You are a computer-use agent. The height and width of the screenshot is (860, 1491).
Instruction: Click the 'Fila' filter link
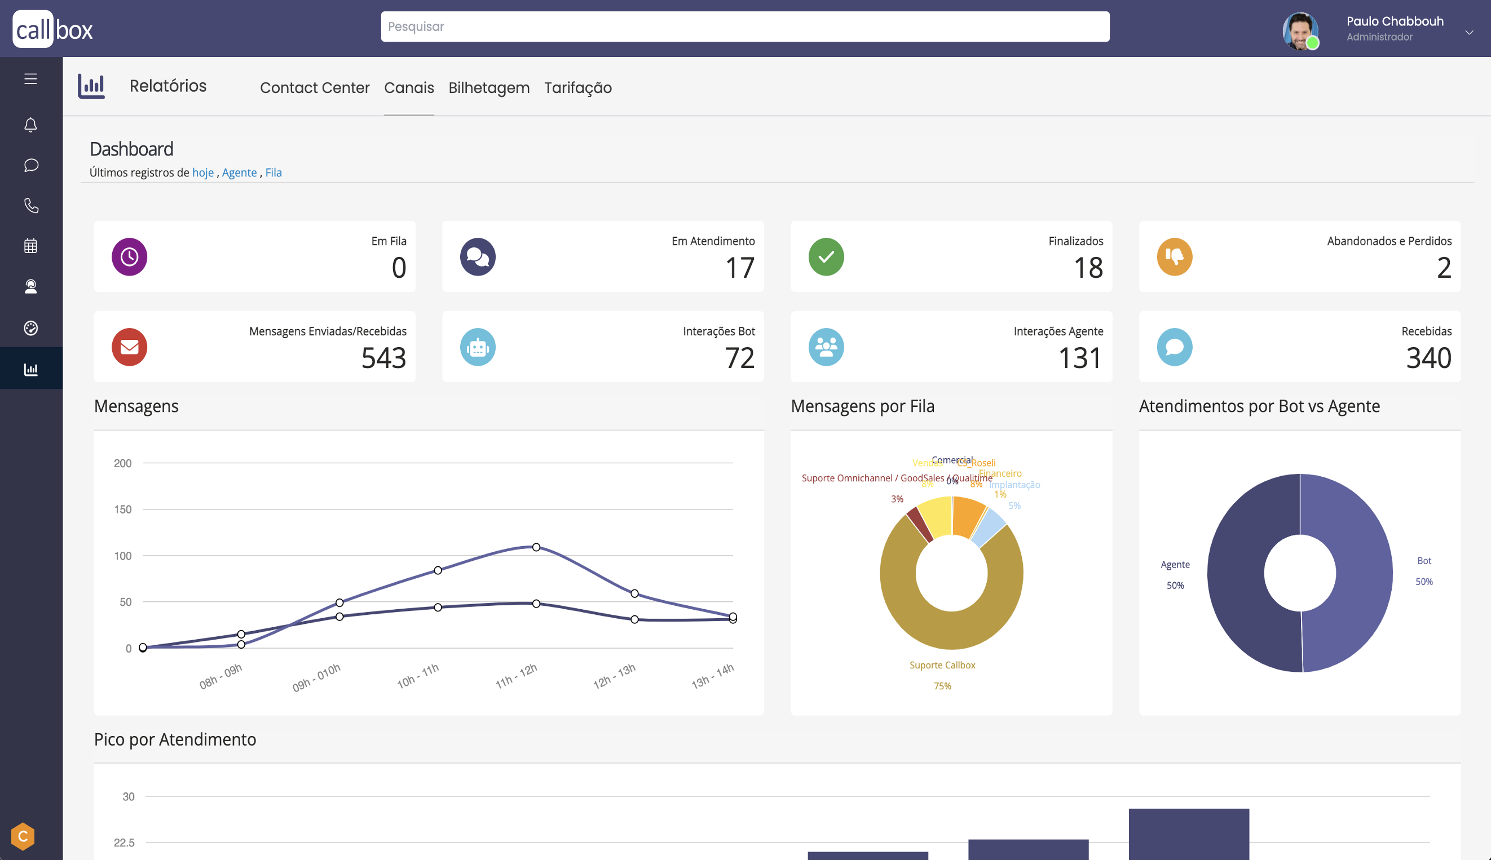(x=273, y=172)
